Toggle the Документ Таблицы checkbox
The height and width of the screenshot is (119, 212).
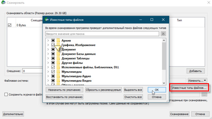tap(53, 58)
